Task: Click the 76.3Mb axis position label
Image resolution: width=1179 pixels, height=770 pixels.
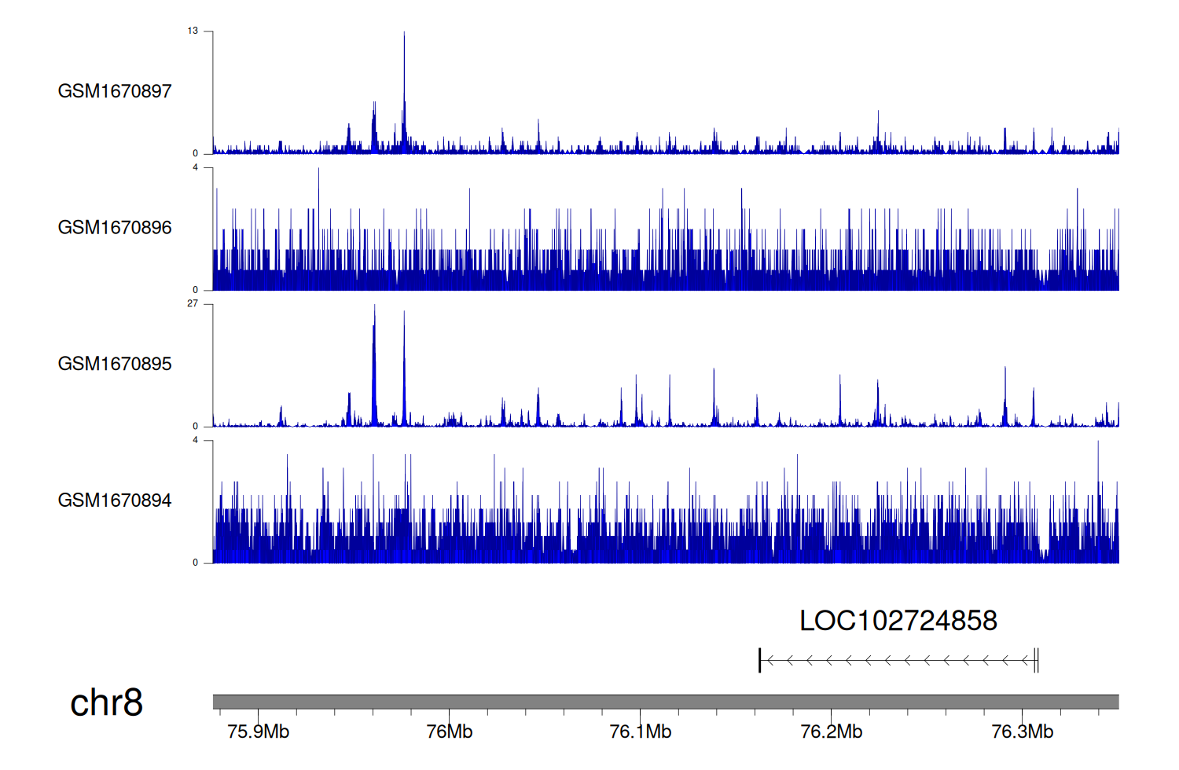Action: point(1023,731)
